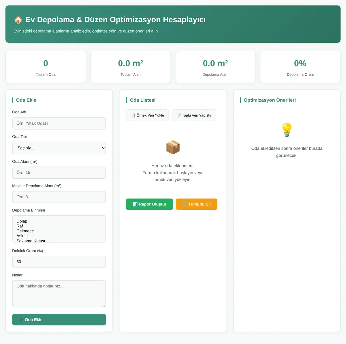Select Saklama Kutusu in storage units list
Viewport: 346px width, 344px height.
[59, 240]
